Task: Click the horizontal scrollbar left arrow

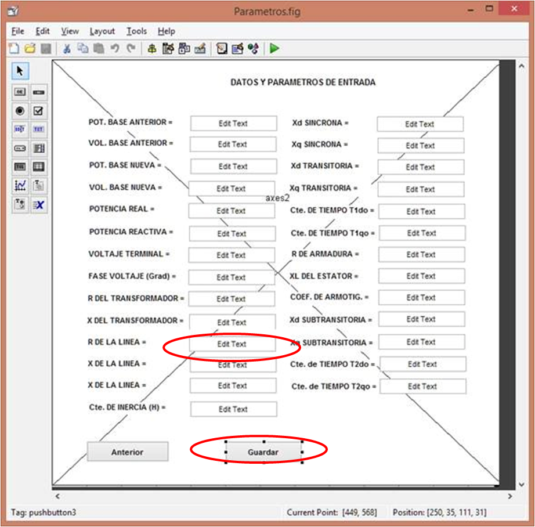Action: click(x=57, y=496)
